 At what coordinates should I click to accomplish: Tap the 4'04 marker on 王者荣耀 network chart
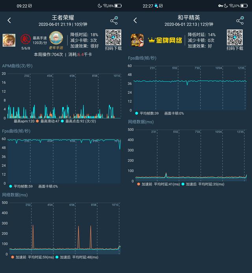(50, 205)
